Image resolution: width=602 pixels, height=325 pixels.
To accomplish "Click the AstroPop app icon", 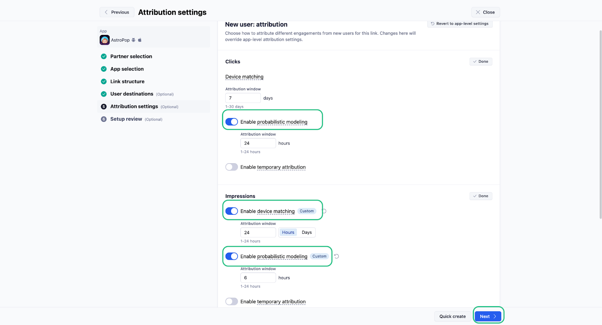I will coord(105,40).
